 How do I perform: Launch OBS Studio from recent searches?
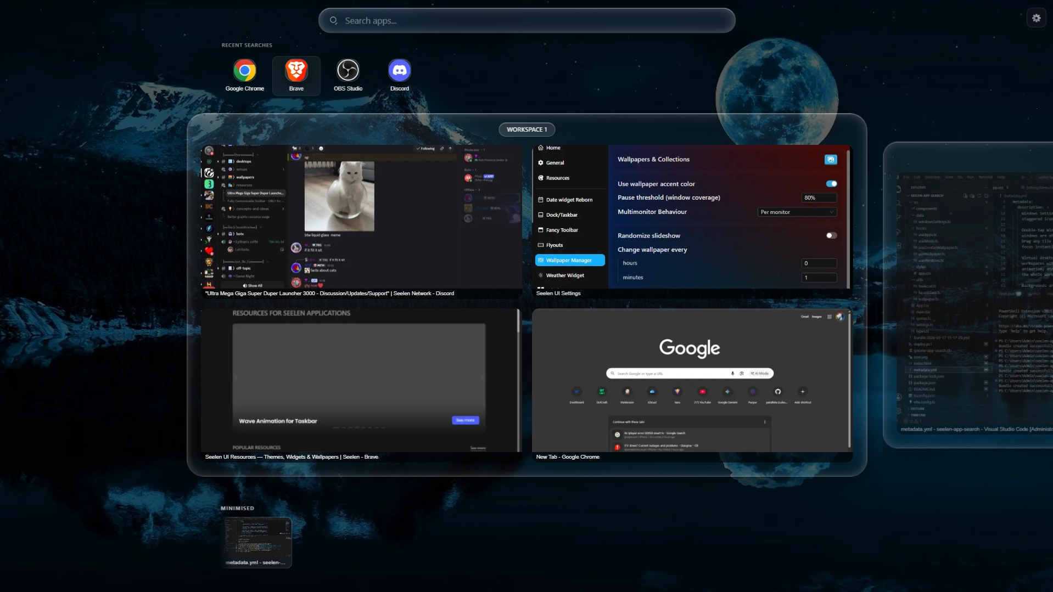point(348,76)
